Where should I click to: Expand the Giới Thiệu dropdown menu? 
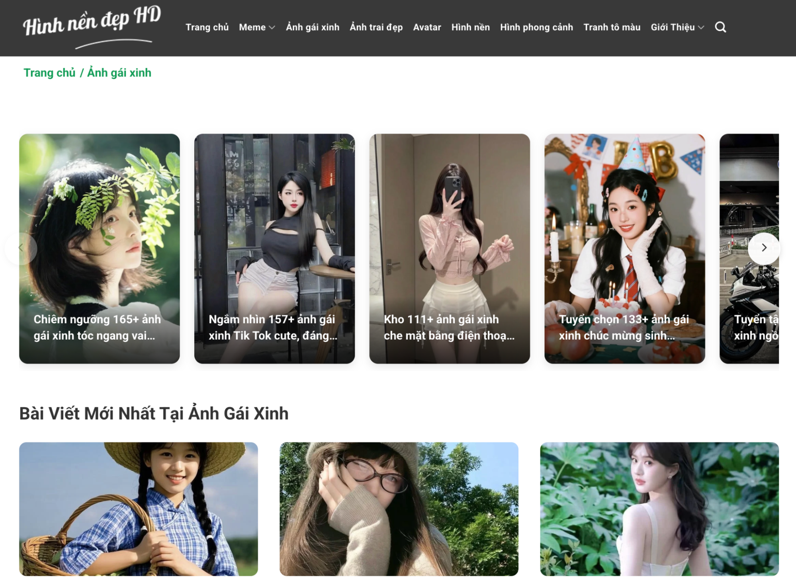(677, 27)
